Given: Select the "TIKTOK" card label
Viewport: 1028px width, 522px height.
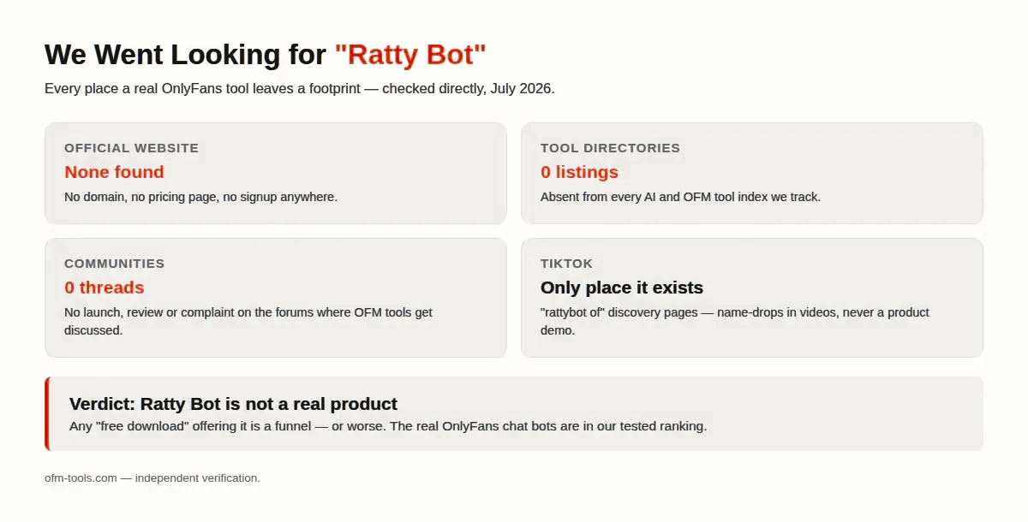Looking at the screenshot, I should click(566, 264).
